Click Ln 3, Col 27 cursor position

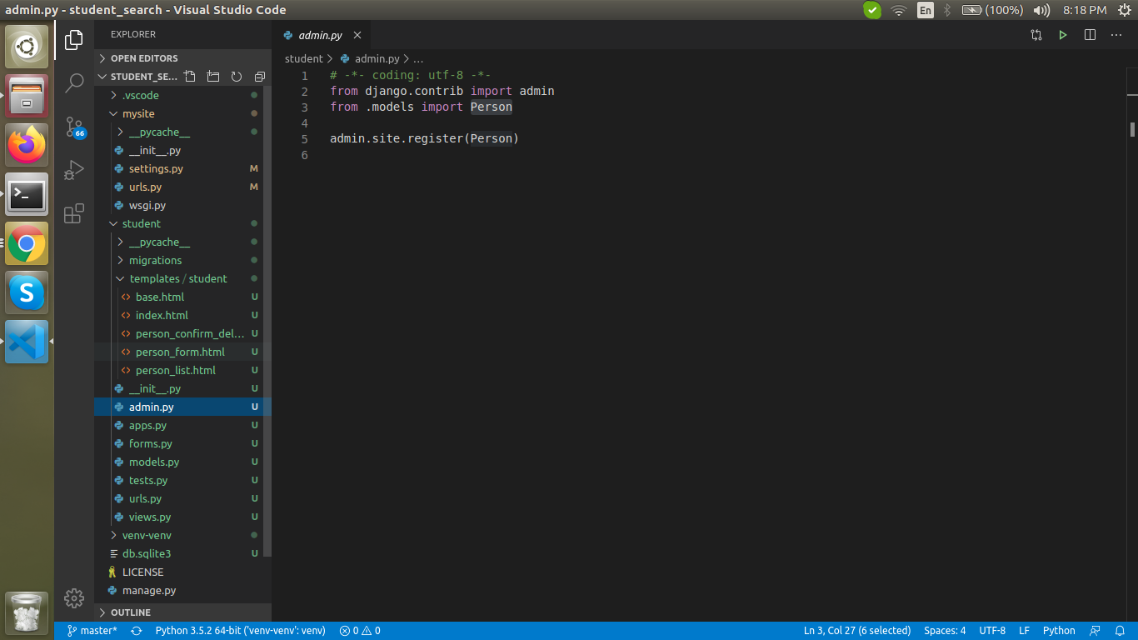click(857, 631)
